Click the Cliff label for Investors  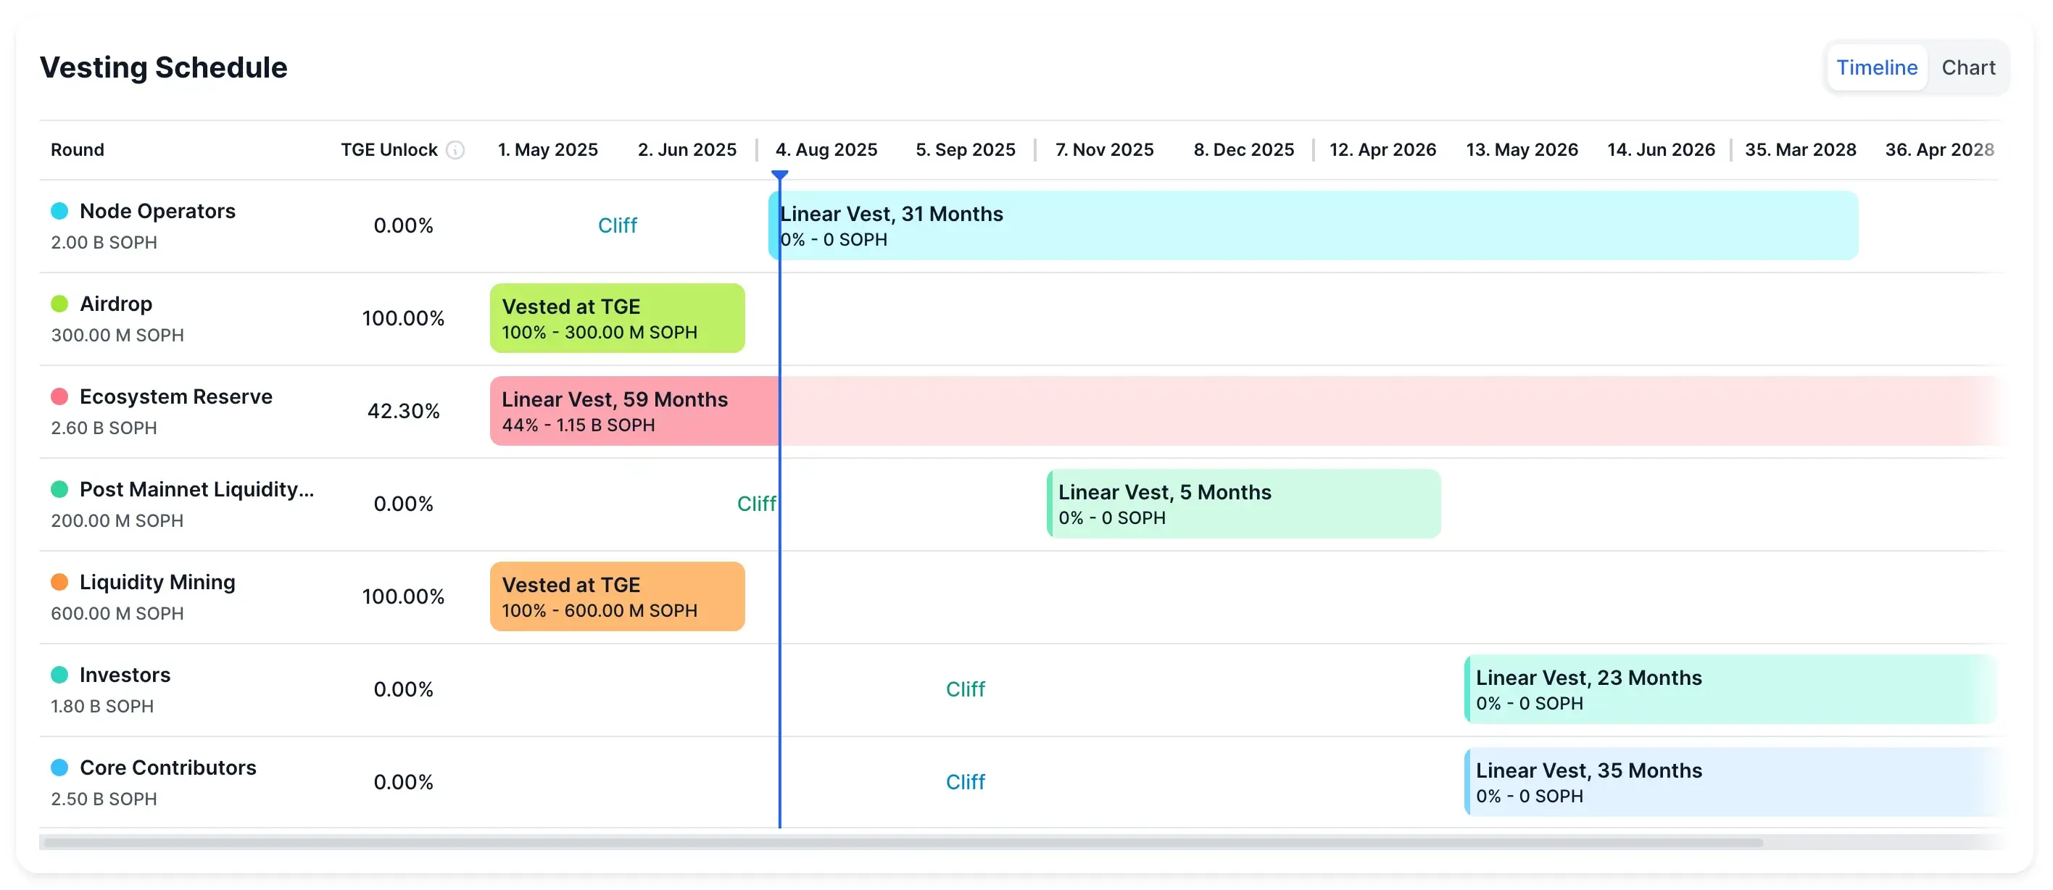coord(965,689)
